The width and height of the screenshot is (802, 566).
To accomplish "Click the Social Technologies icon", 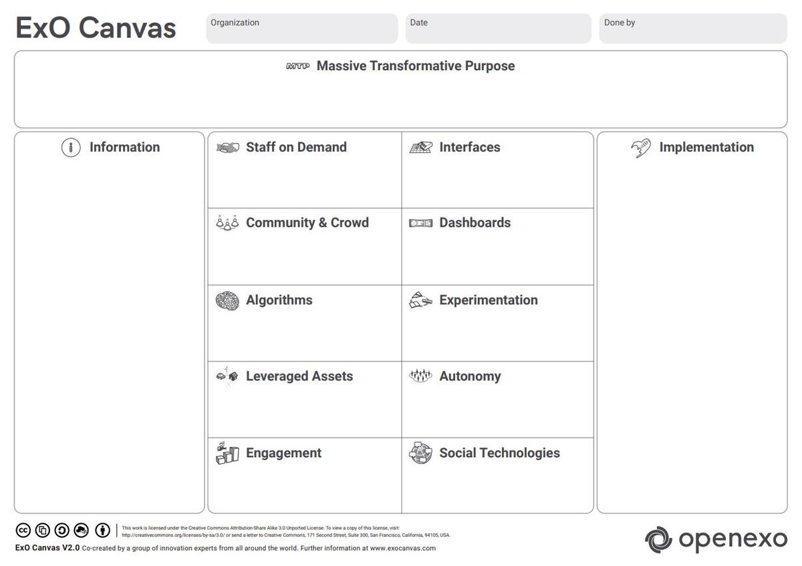I will coord(420,453).
